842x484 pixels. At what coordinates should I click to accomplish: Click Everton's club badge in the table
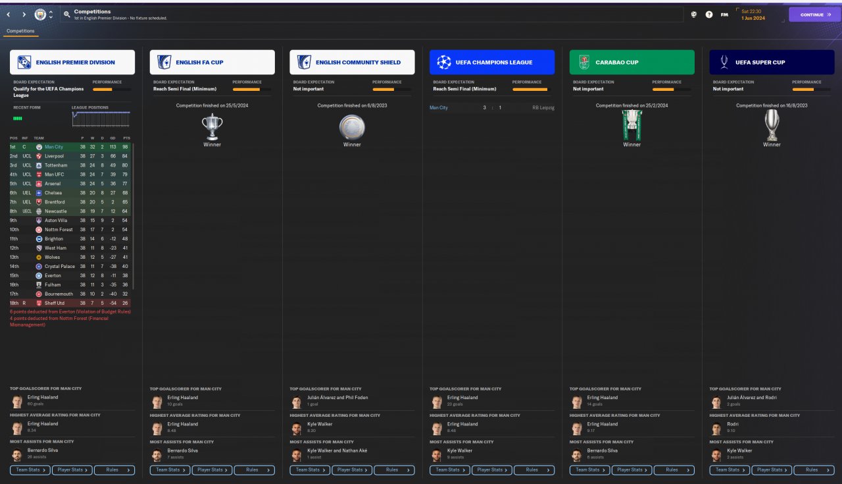tap(39, 276)
